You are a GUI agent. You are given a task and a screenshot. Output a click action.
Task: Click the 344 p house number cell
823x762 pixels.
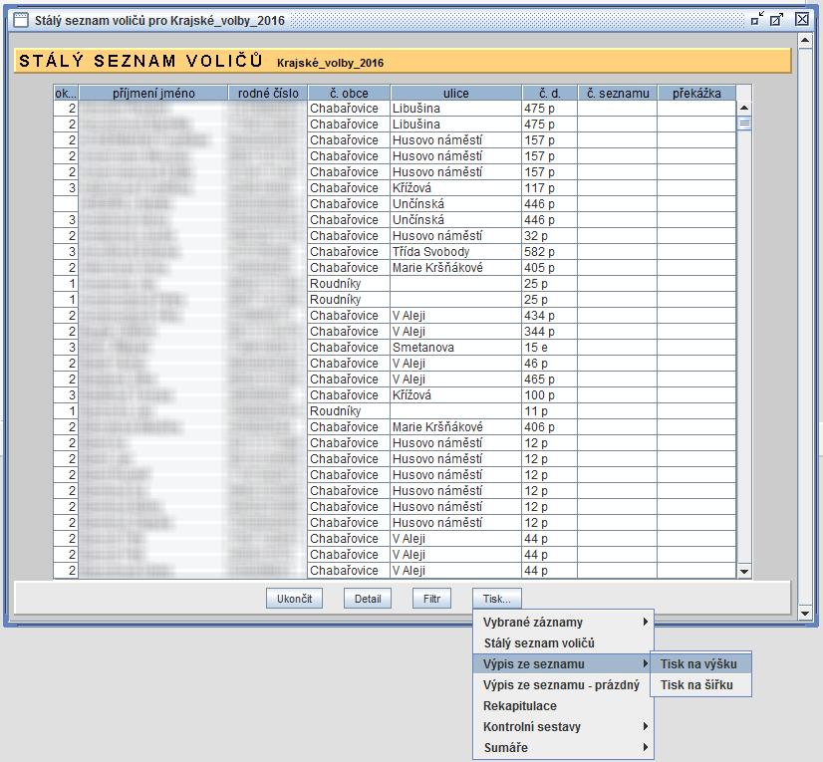click(550, 331)
